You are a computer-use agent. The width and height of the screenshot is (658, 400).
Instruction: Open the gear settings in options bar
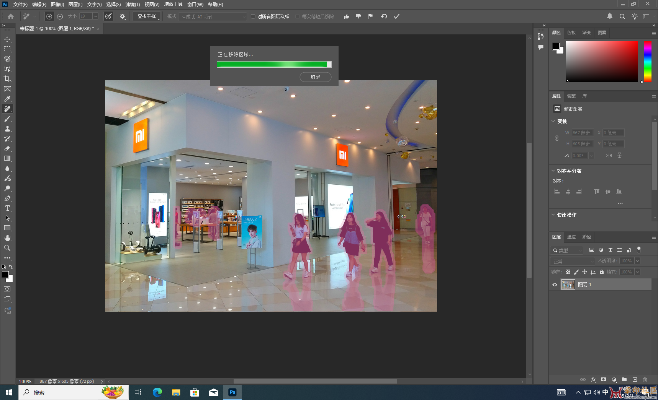coord(123,16)
